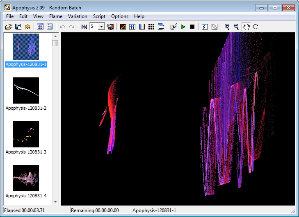This screenshot has height=217, width=299.
Task: Click the random batch icon
Action: coord(27,27)
